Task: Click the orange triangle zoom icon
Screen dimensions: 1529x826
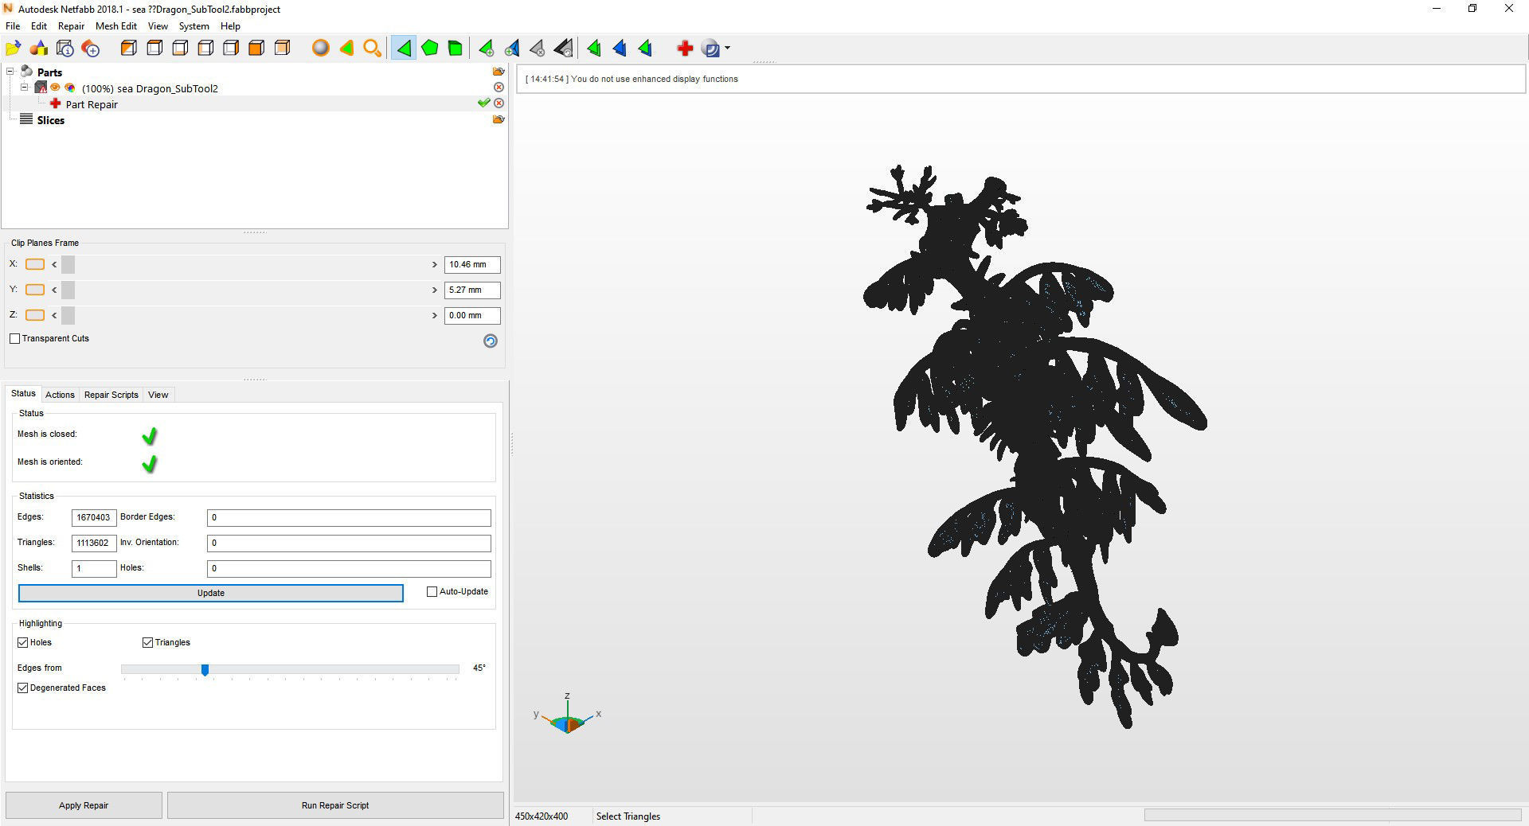Action: pos(346,49)
